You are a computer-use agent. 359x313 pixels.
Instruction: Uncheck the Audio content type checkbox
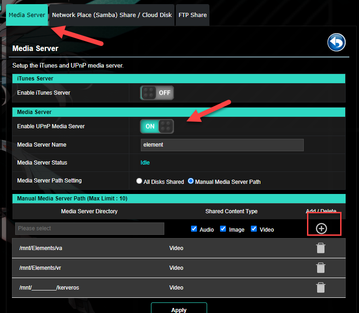pos(194,229)
